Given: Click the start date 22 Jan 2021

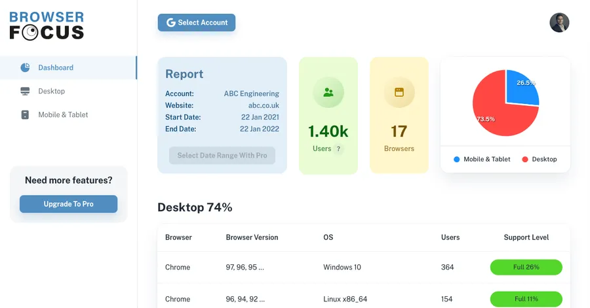Looking at the screenshot, I should [260, 117].
